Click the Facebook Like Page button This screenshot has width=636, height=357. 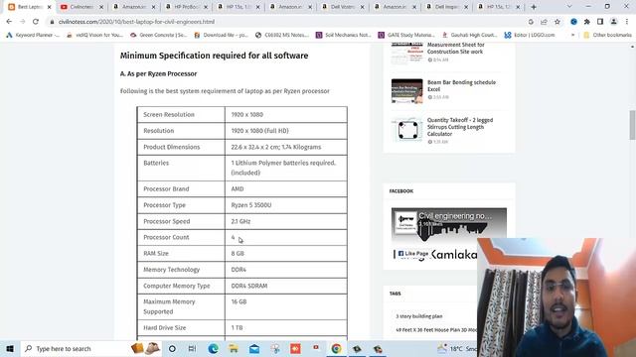(413, 254)
